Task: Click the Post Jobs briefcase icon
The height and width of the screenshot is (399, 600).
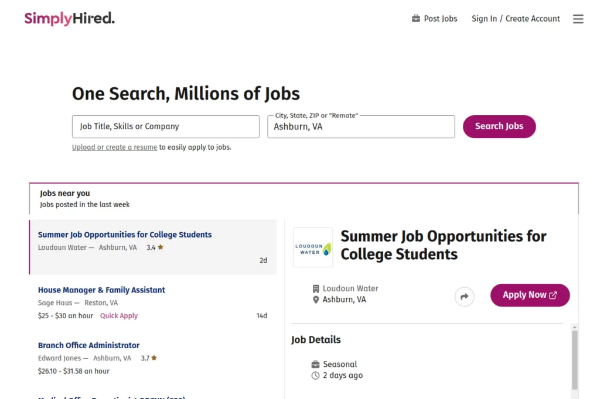Action: click(415, 18)
